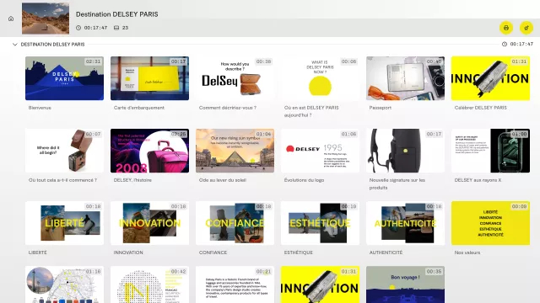Select the Évolutions du logo slide
This screenshot has width=540, height=303.
pyautogui.click(x=320, y=151)
